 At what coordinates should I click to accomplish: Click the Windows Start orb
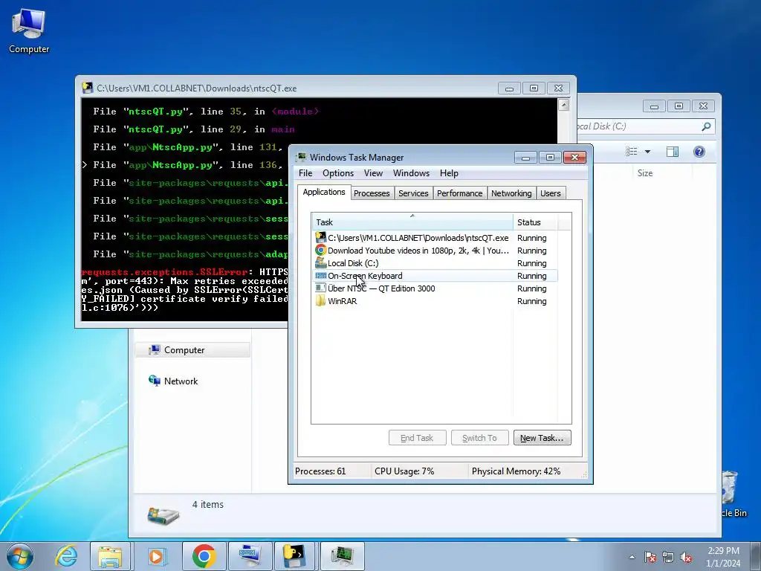tap(19, 556)
